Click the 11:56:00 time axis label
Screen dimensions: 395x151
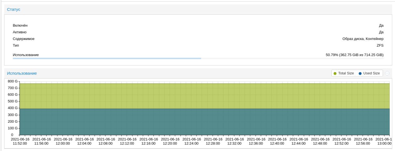coord(41,141)
